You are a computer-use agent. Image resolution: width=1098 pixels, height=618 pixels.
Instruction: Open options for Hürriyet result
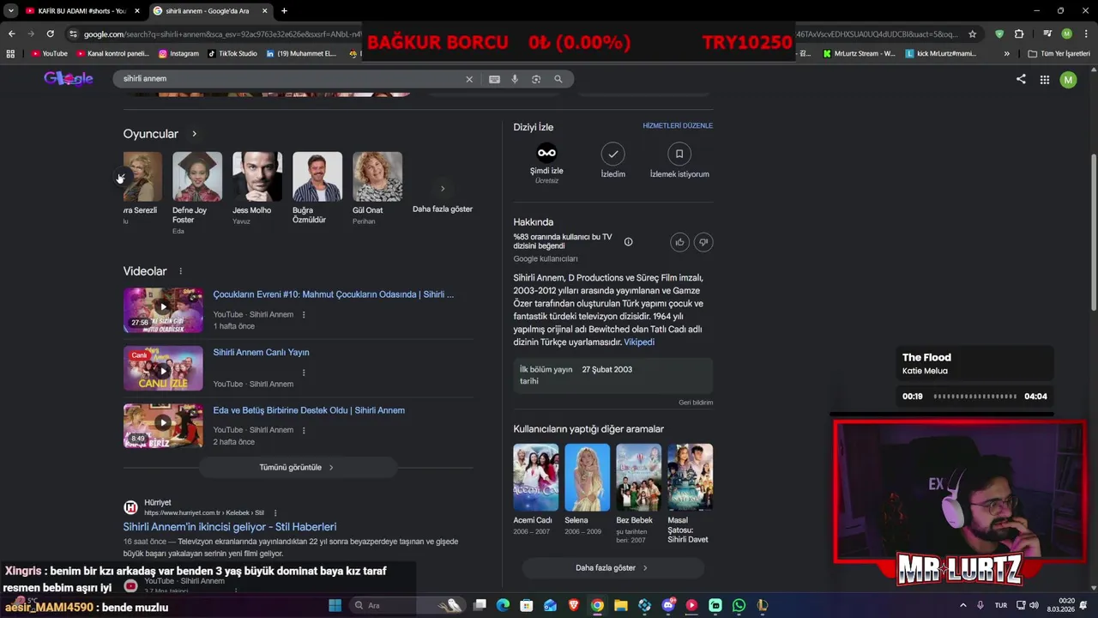pyautogui.click(x=275, y=513)
